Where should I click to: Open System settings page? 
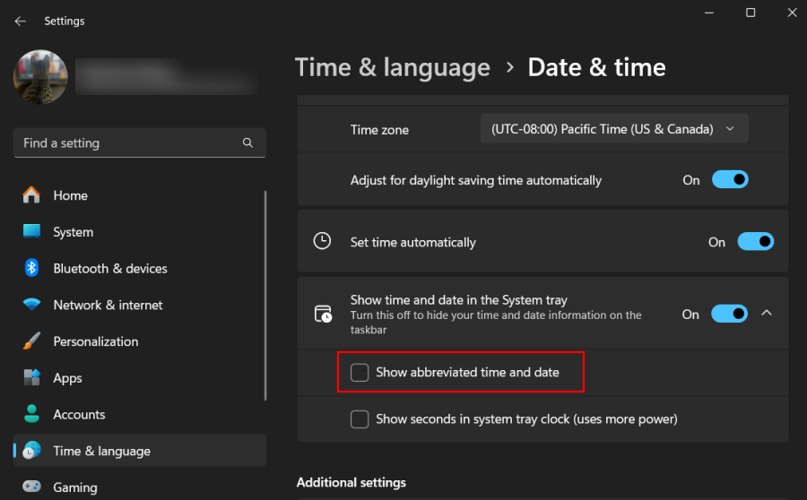[73, 232]
